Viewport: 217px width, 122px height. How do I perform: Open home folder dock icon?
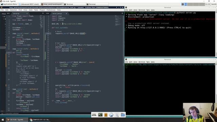coord(123,115)
